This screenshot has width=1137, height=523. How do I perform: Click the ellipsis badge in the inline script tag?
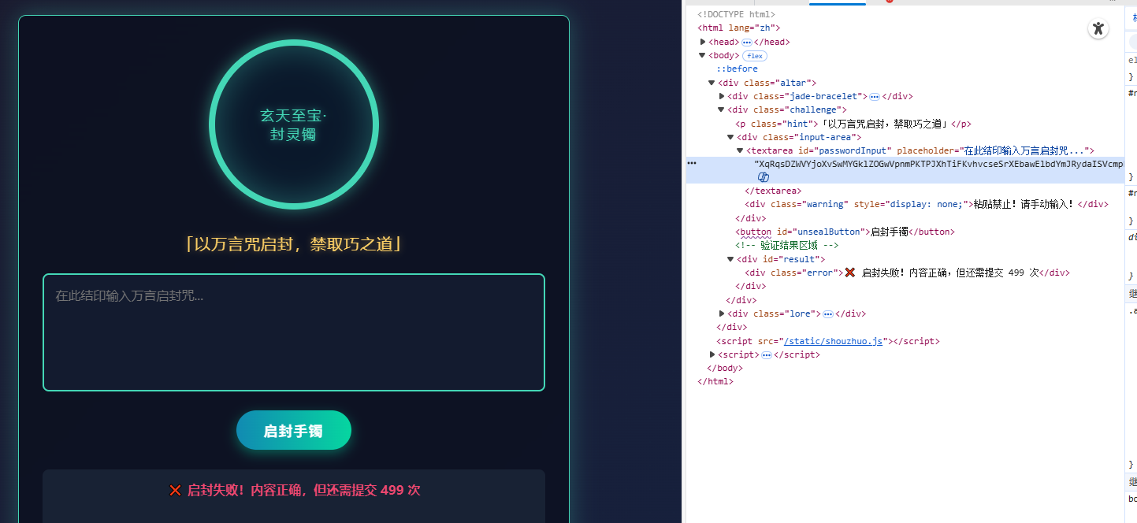(767, 355)
